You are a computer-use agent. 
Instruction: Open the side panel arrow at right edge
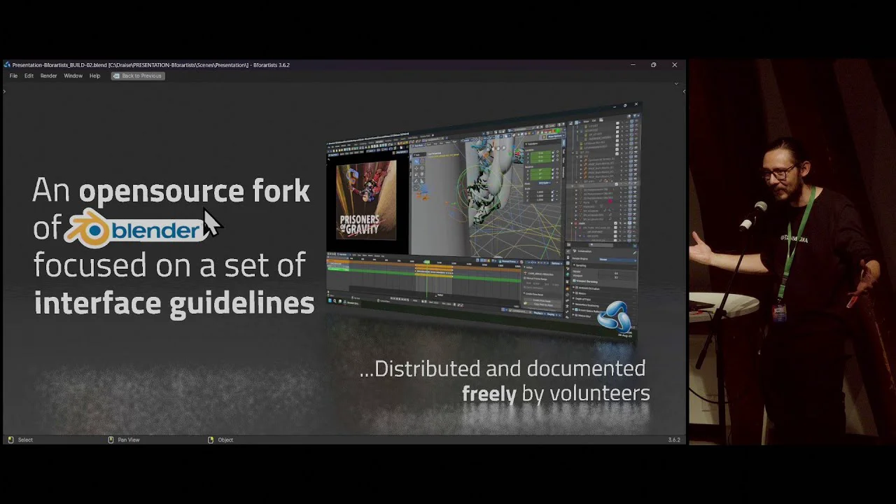pos(684,91)
